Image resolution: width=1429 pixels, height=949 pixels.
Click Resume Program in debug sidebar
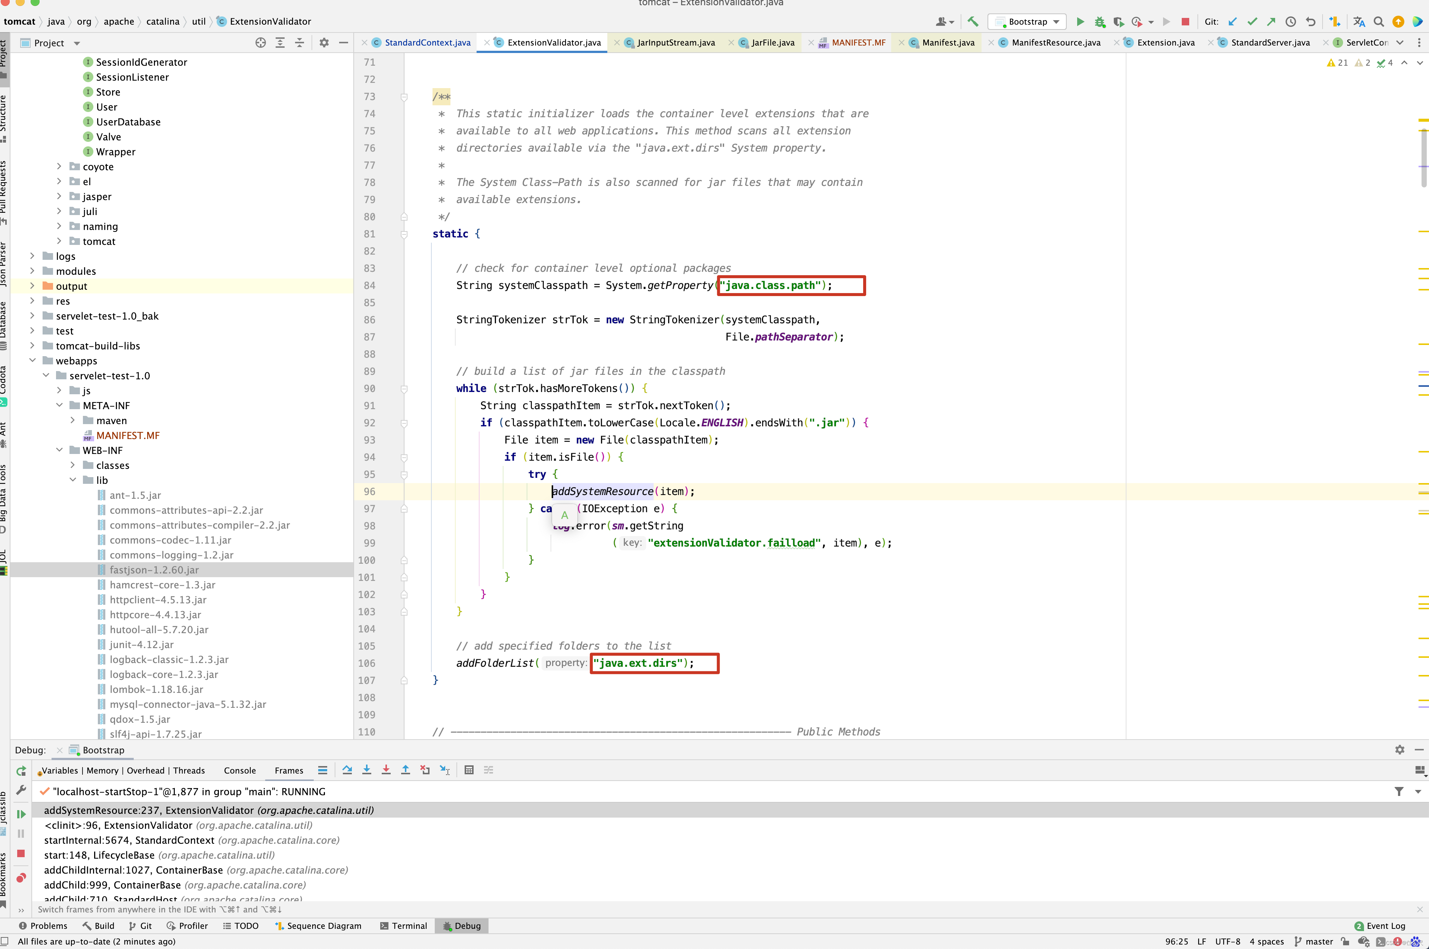(21, 814)
